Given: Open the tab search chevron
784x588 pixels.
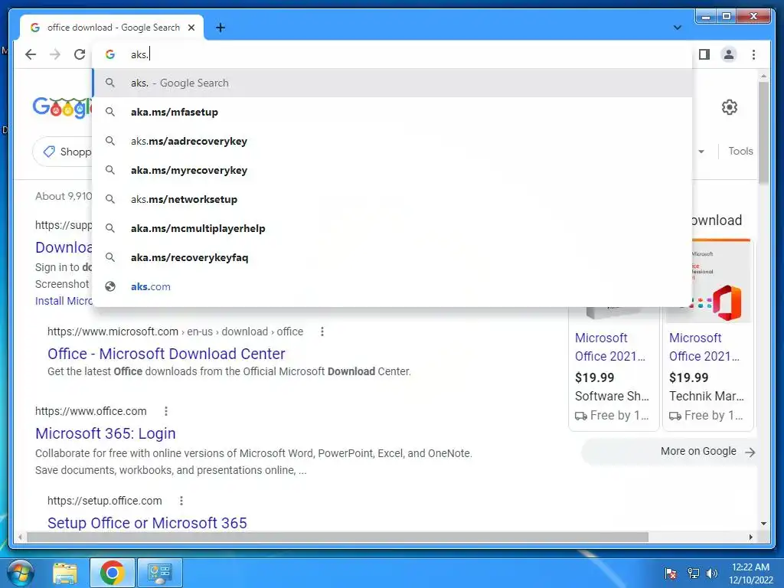Looking at the screenshot, I should [x=677, y=28].
